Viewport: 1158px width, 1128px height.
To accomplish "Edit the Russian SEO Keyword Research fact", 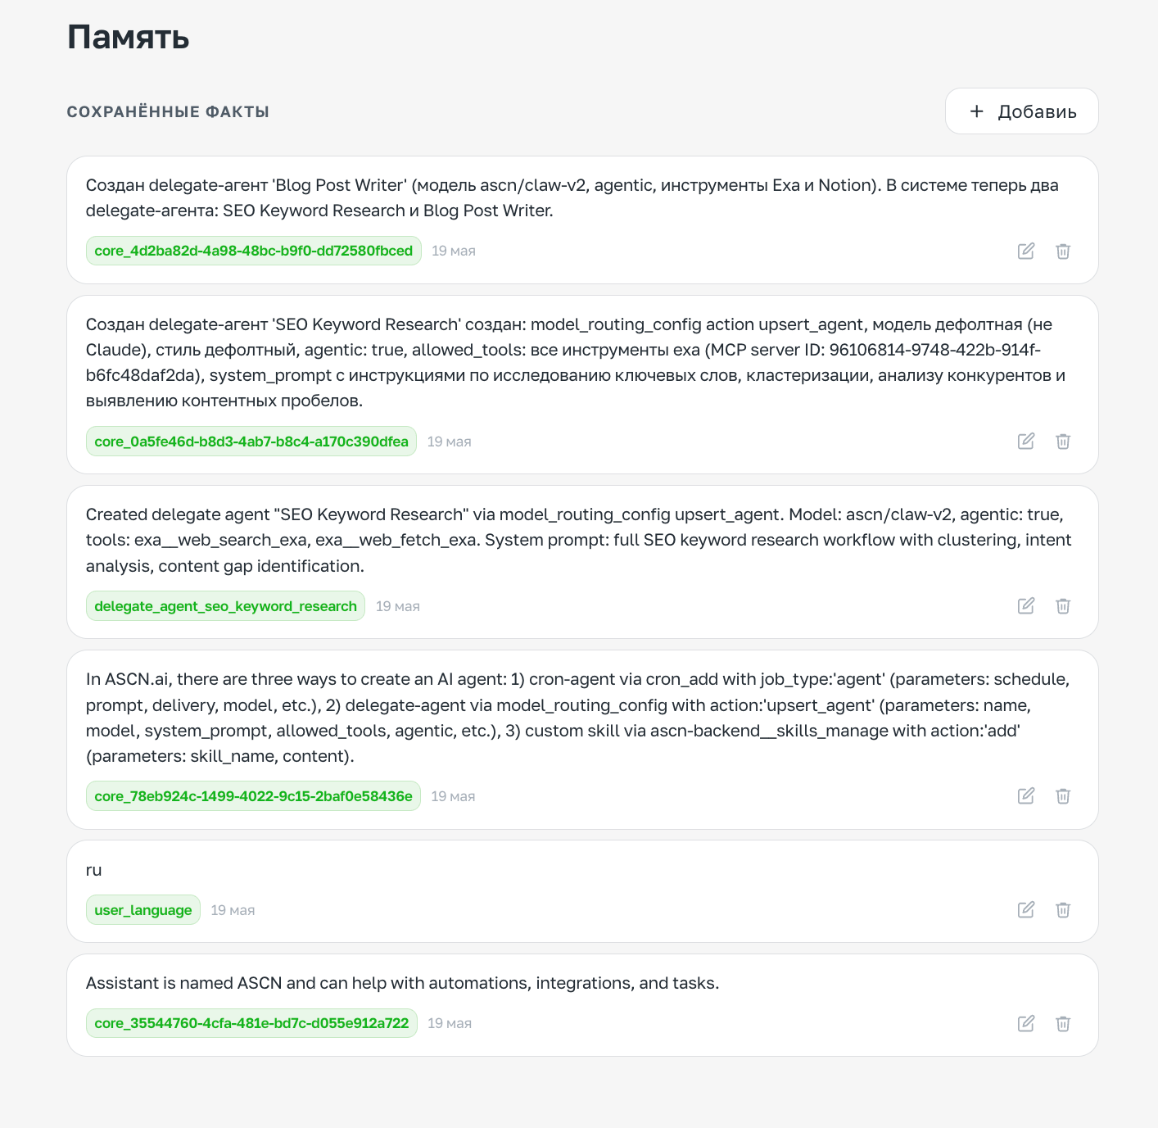I will pos(1026,441).
